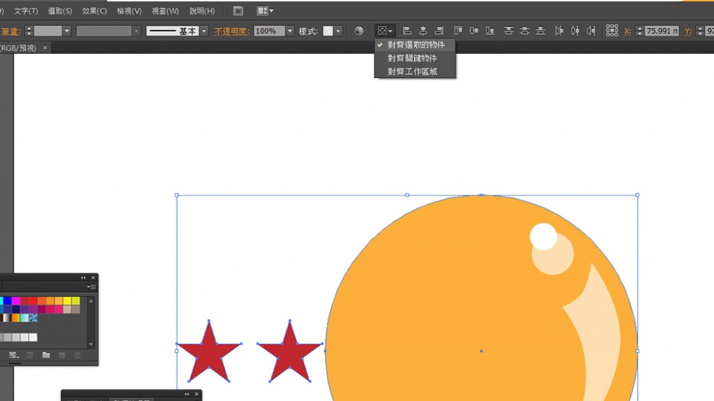Select the magenta swatch

(16, 301)
